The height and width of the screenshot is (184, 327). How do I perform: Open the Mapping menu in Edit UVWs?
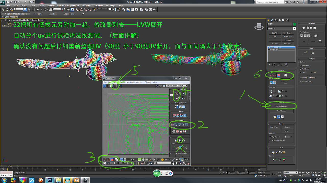click(131, 82)
